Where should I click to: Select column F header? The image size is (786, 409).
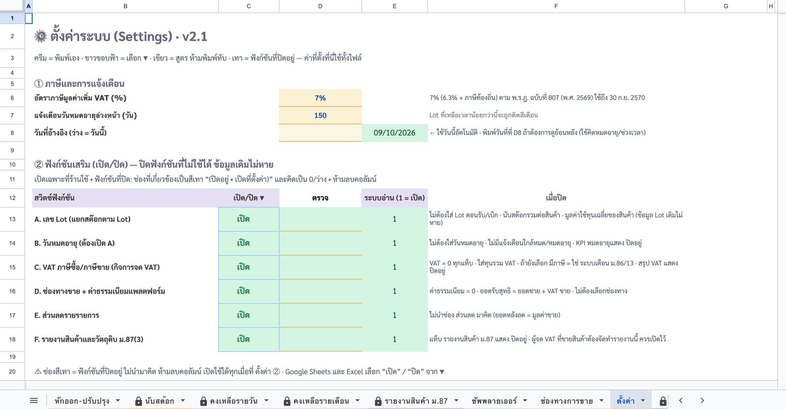(556, 6)
